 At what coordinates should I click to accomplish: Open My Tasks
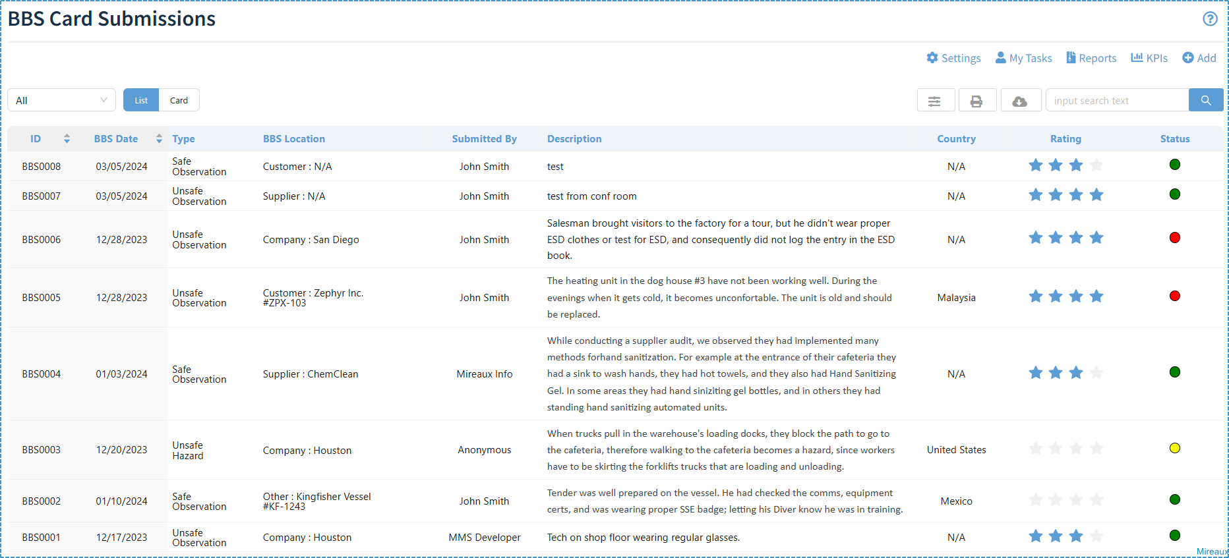coord(1023,58)
